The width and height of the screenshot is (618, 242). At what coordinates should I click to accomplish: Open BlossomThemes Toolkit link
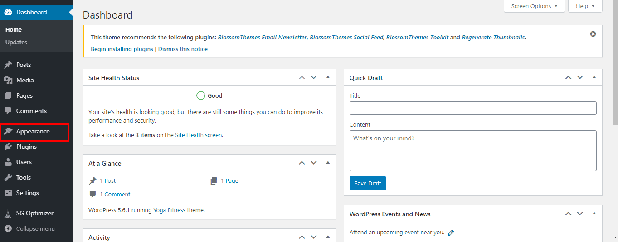point(418,37)
